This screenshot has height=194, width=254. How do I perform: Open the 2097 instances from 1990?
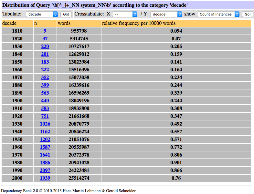pos(45,170)
